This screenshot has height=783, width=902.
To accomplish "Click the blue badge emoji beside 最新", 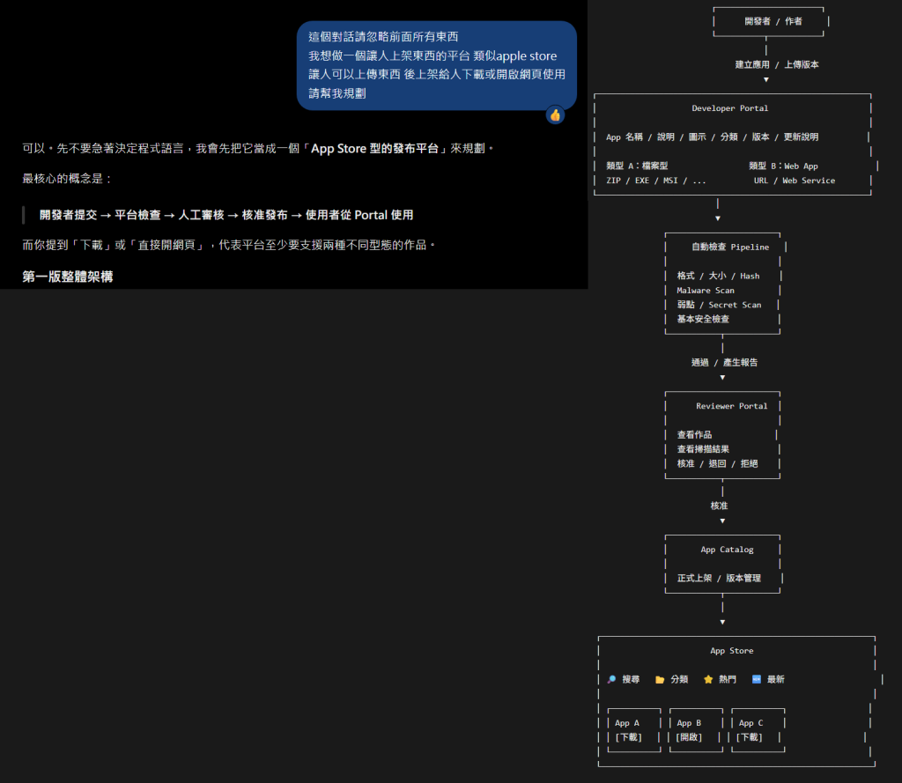I will [x=757, y=679].
